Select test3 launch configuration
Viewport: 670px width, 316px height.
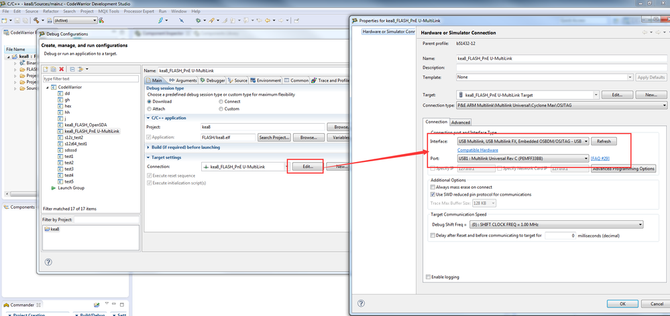coord(65,169)
